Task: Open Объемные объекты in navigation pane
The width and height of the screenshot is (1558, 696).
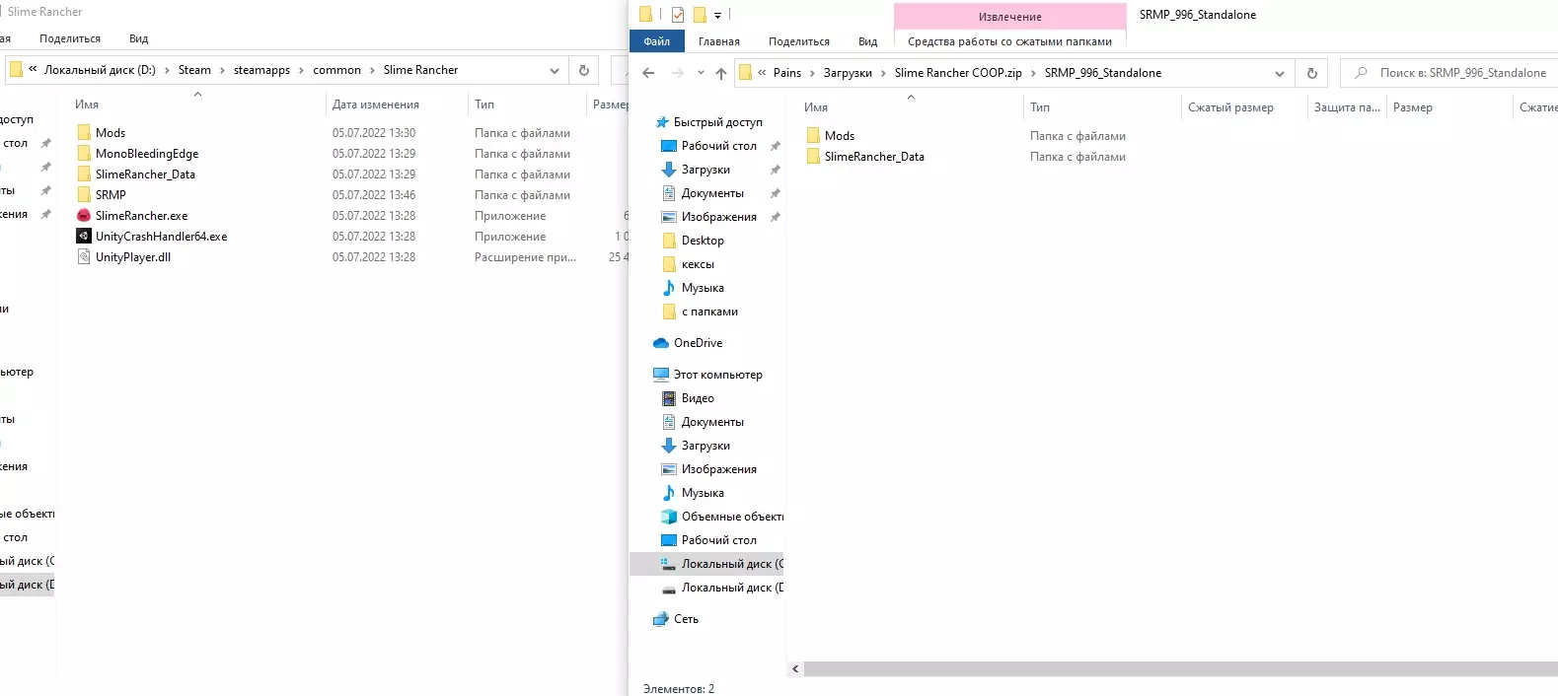Action: click(732, 517)
